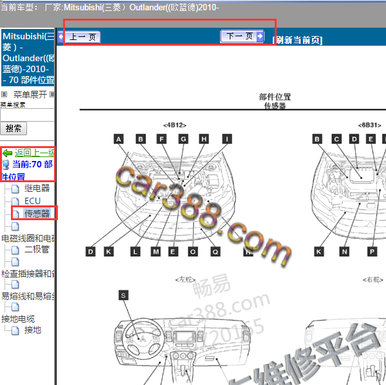Image resolution: width=386 pixels, height=385 pixels.
Task: Click label I on 4B12 engine diagram
Action: 227,139
